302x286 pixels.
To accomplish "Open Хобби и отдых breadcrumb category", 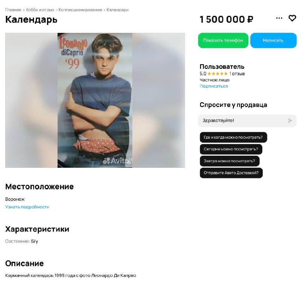I will (40, 10).
